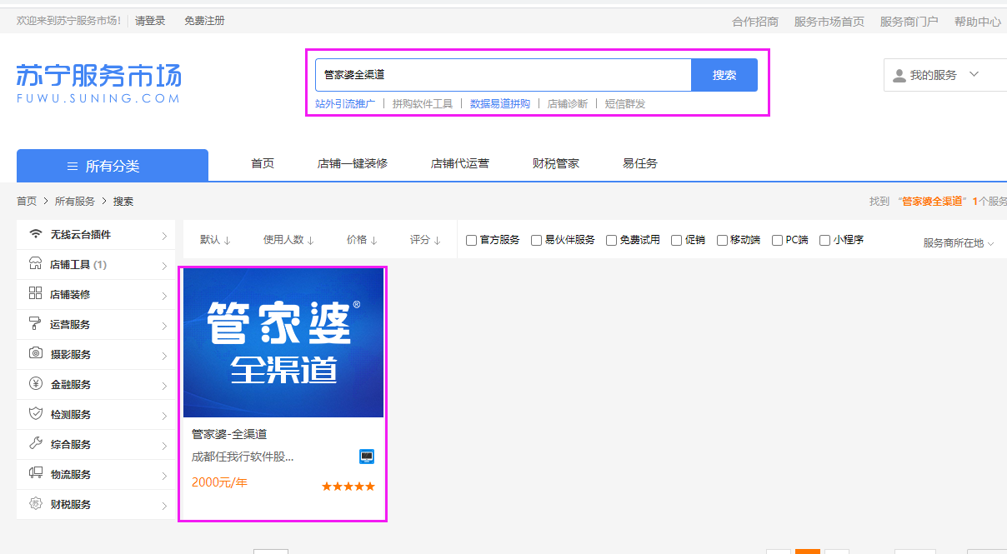Click the PC monitor icon on product card

pos(367,457)
